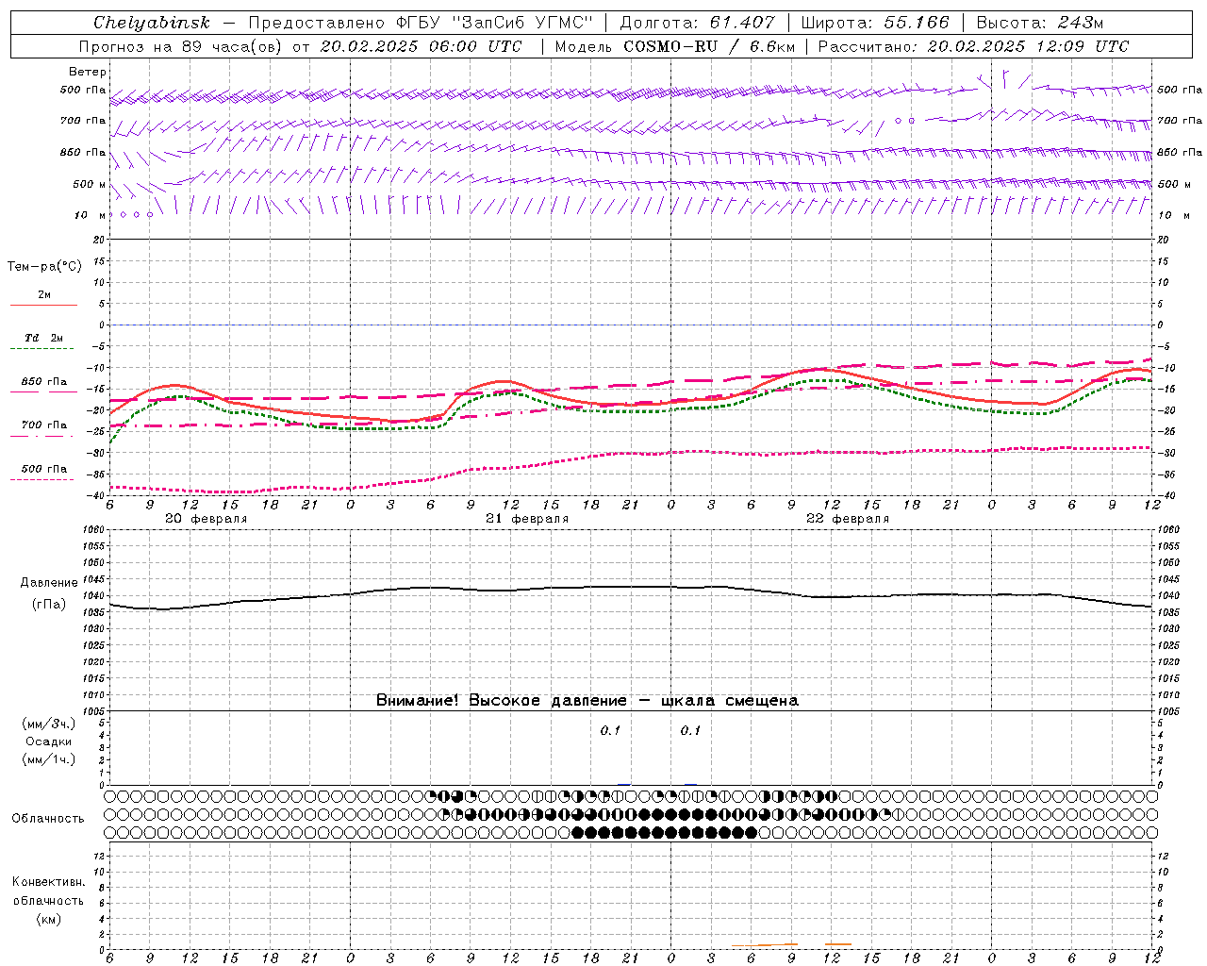1207x966 pixels.
Task: Click warning "Внимание! Высокое давление – шкала смещена"
Action: click(x=587, y=700)
